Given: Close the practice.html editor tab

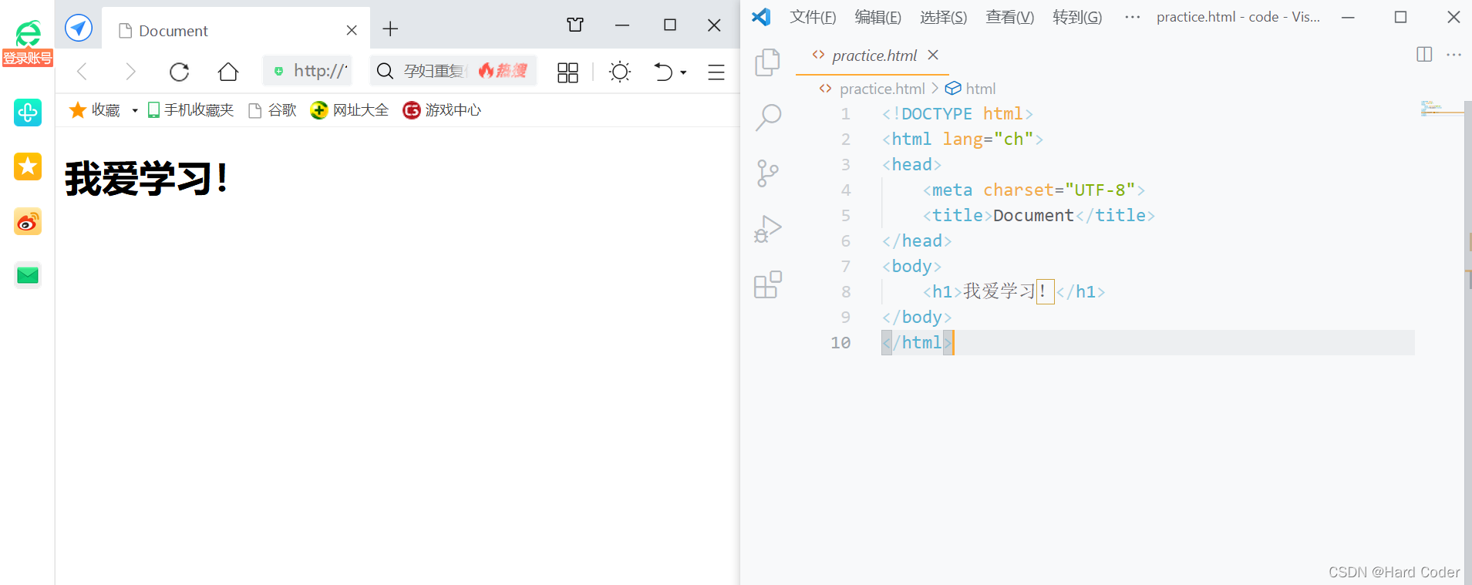Looking at the screenshot, I should pos(933,55).
